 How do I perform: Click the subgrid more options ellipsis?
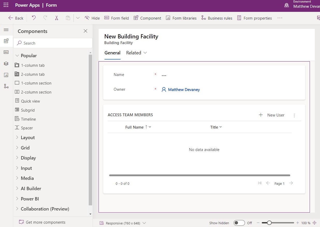pos(294,115)
